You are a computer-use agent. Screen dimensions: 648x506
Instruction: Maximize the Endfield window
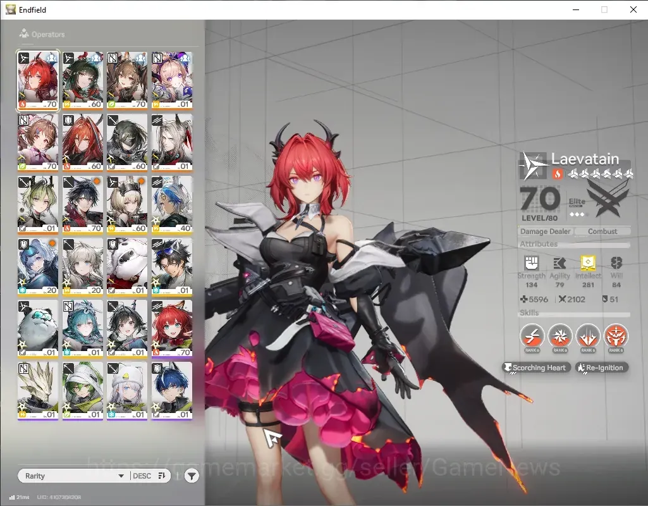point(604,9)
